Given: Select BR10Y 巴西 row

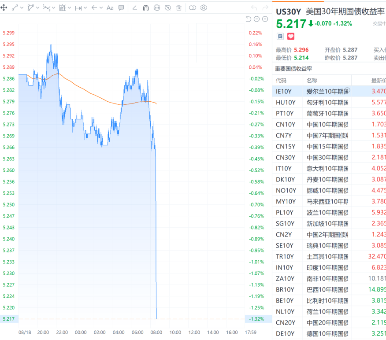Looking at the screenshot, I should point(329,289).
